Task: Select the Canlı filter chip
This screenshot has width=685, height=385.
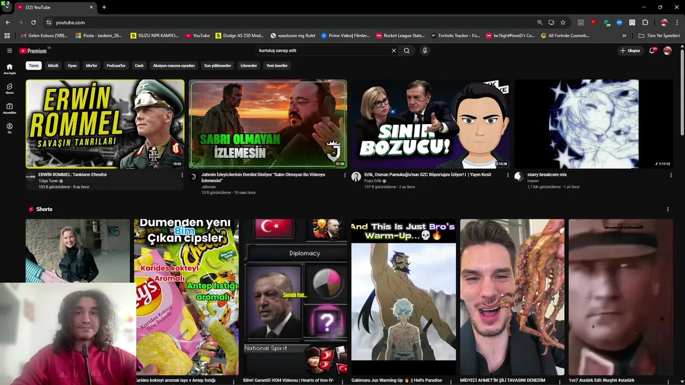Action: pyautogui.click(x=139, y=66)
